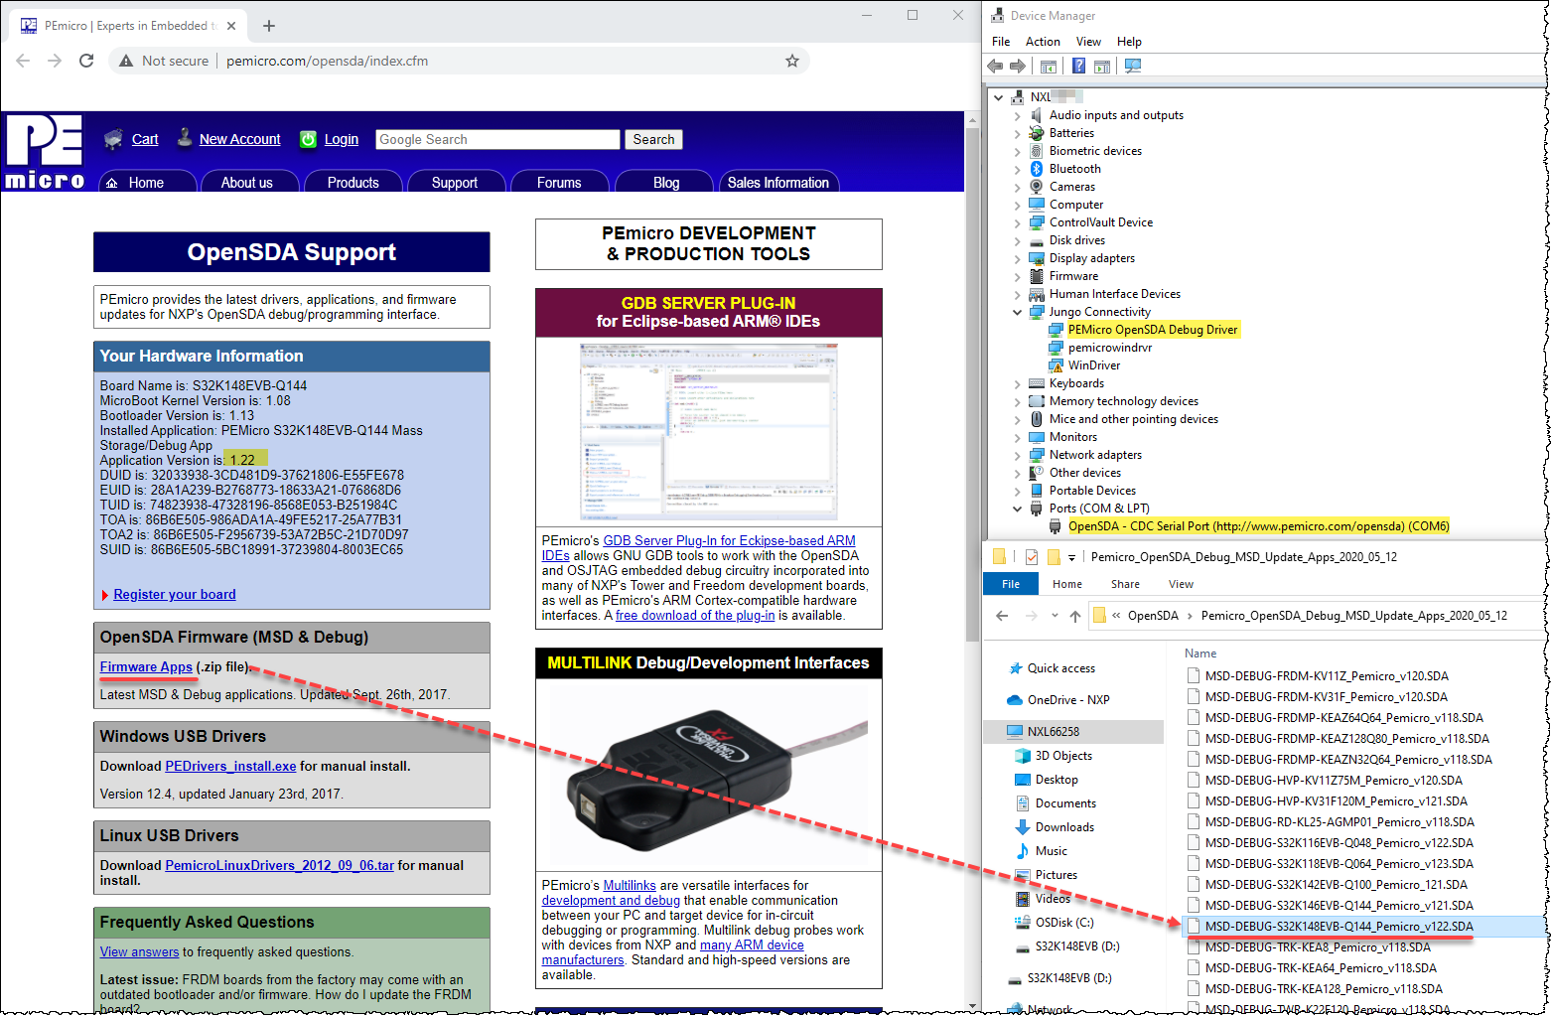Viewport: 1551px width, 1018px height.
Task: Scan for hardware changes in Device Manager
Action: tap(1133, 66)
